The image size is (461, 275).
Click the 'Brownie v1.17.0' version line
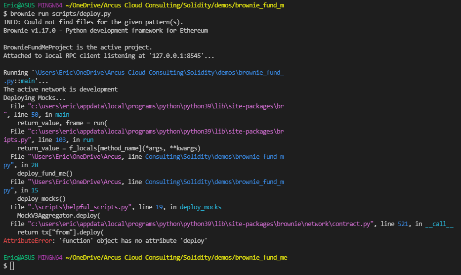coord(106,31)
